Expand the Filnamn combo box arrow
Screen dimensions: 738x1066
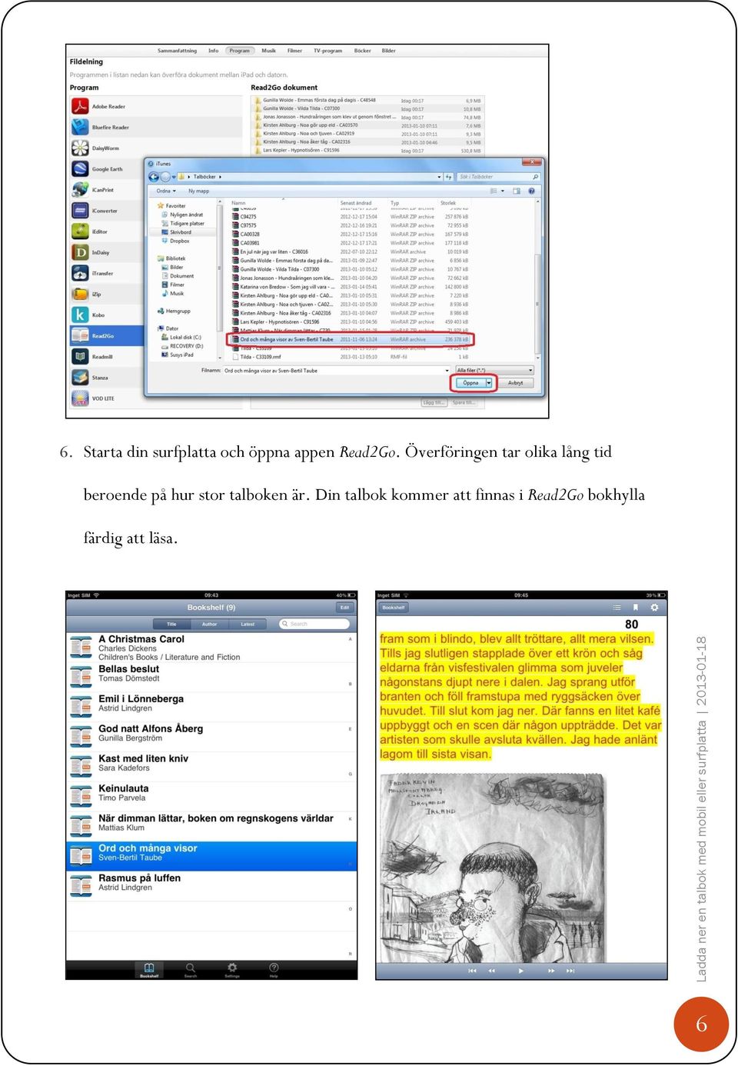point(447,371)
